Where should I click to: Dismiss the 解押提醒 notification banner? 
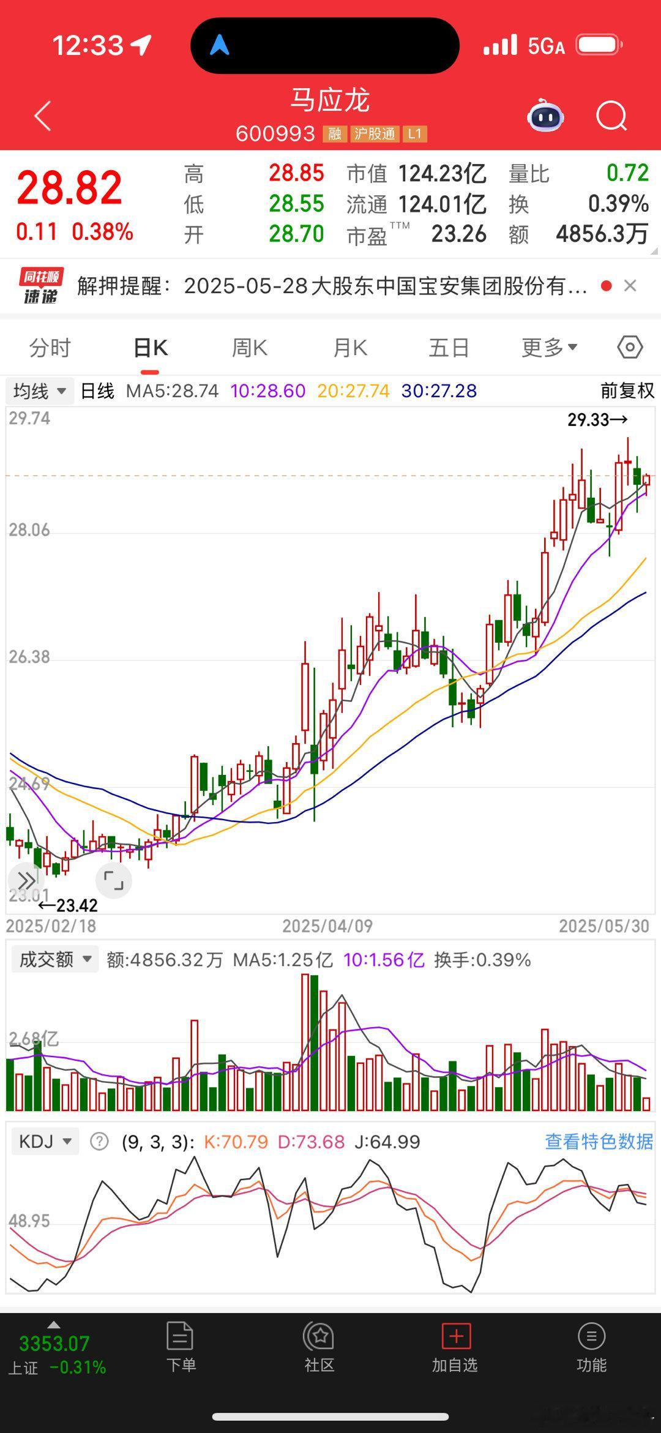pyautogui.click(x=630, y=285)
